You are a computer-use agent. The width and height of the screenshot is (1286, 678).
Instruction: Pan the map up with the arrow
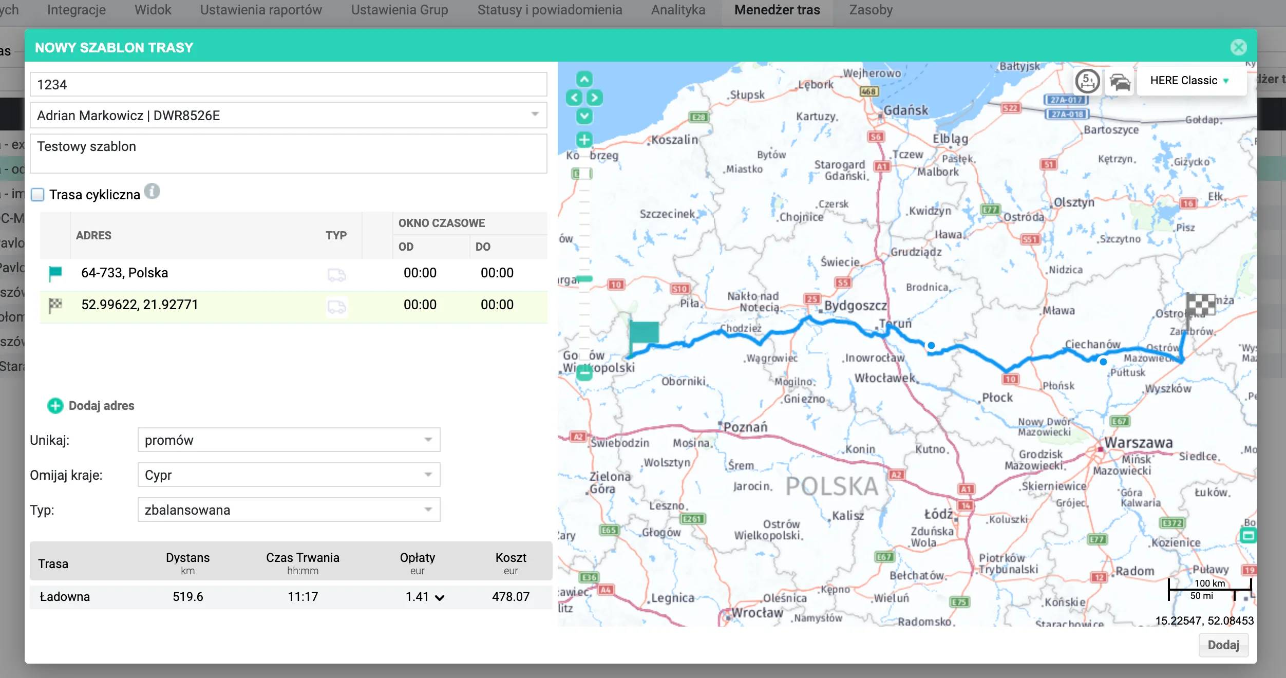point(584,79)
